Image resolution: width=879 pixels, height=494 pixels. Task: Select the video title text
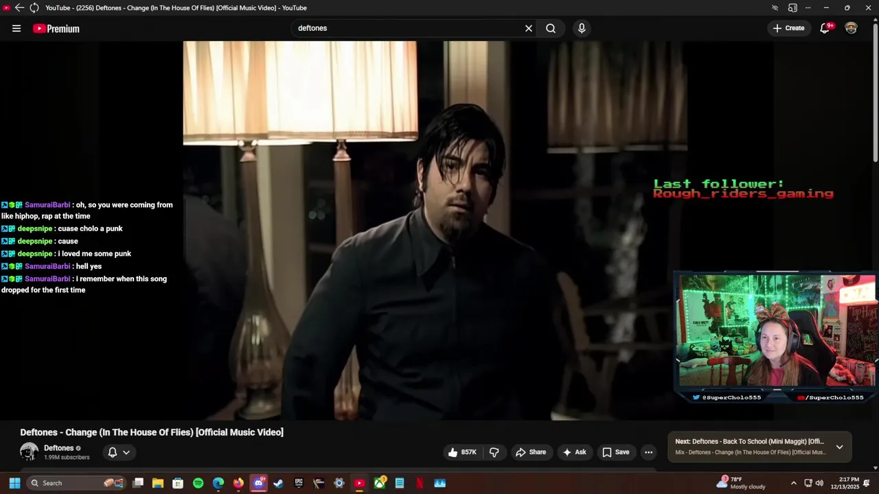click(x=152, y=432)
